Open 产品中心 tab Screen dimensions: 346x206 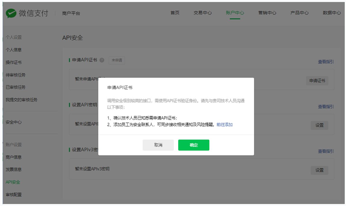[300, 13]
